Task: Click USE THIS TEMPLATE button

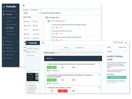Action: (x=117, y=77)
